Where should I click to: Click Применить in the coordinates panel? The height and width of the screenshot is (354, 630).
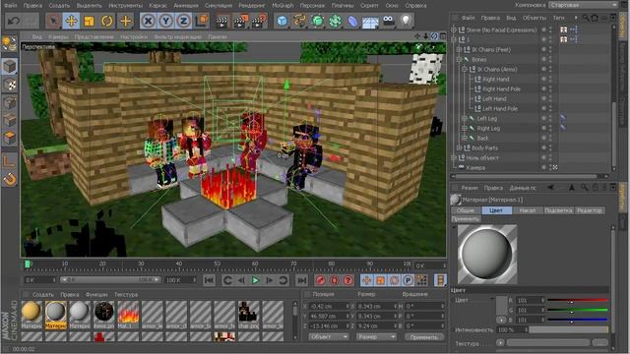point(424,336)
